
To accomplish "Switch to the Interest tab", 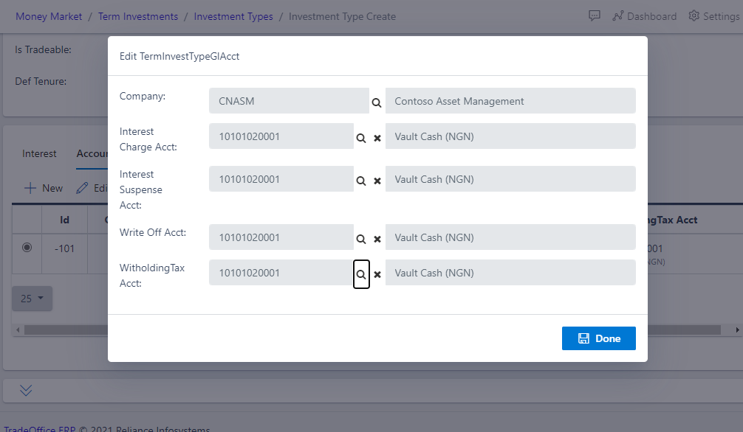I will [39, 153].
